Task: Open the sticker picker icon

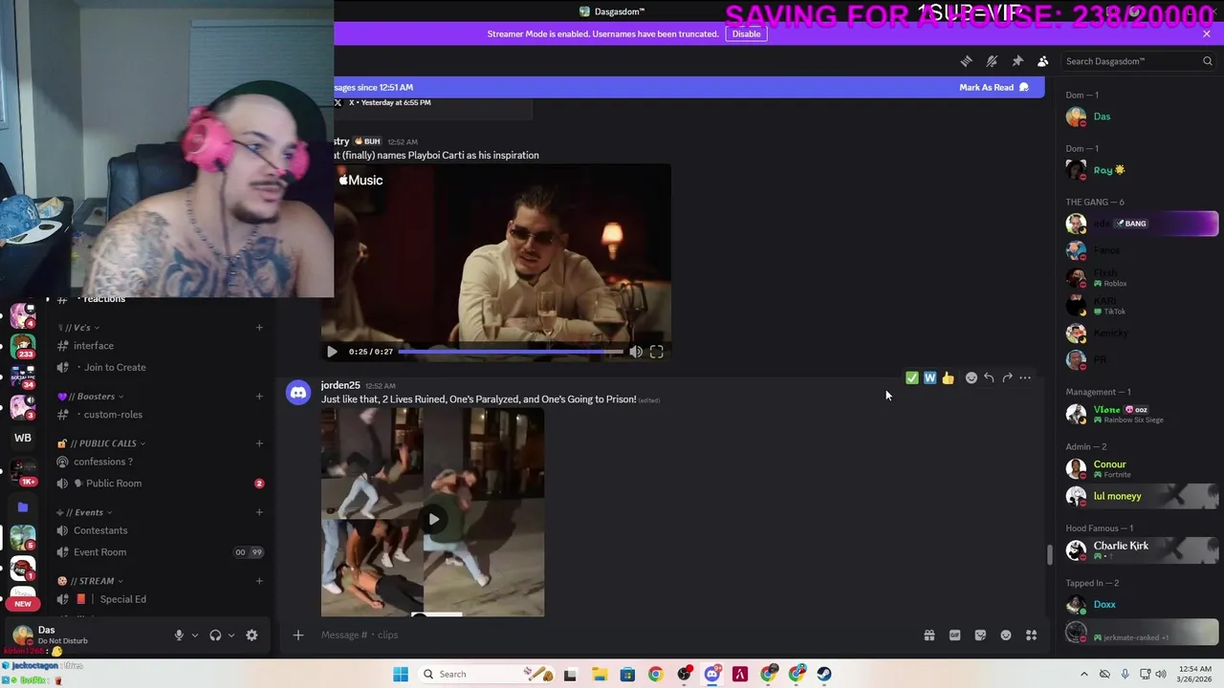Action: pos(980,635)
